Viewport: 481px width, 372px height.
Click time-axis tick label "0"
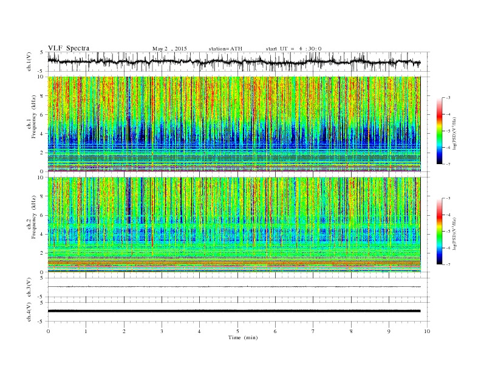(x=48, y=331)
